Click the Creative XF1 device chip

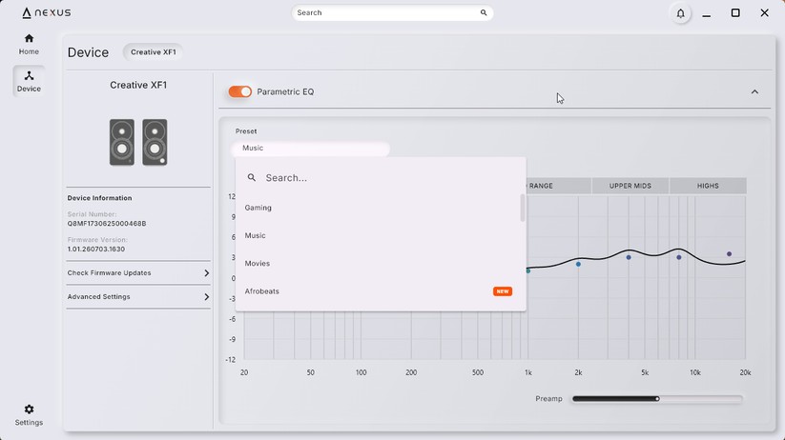(x=154, y=52)
